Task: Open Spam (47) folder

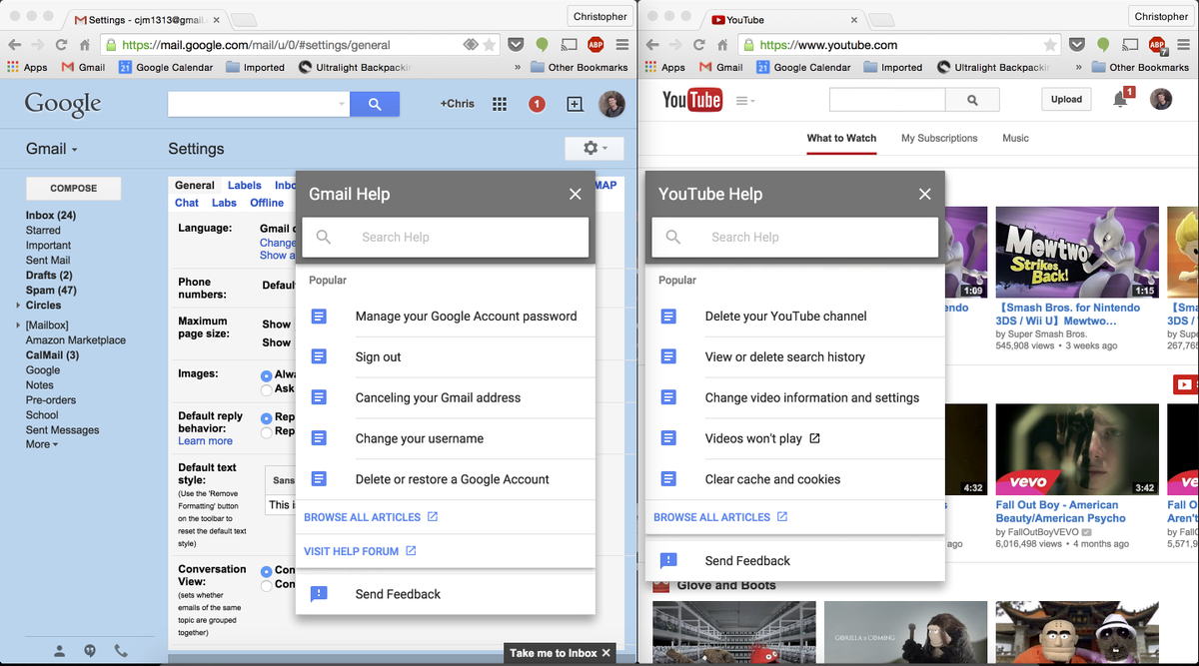Action: click(51, 291)
